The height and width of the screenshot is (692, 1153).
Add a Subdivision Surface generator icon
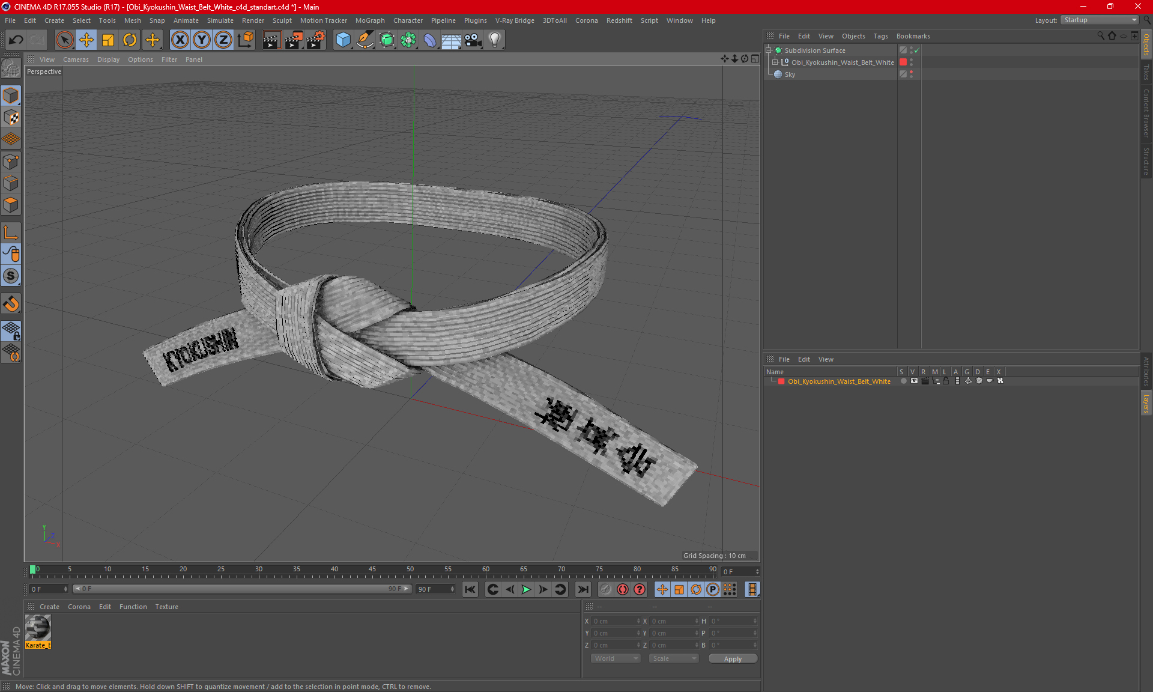[387, 40]
